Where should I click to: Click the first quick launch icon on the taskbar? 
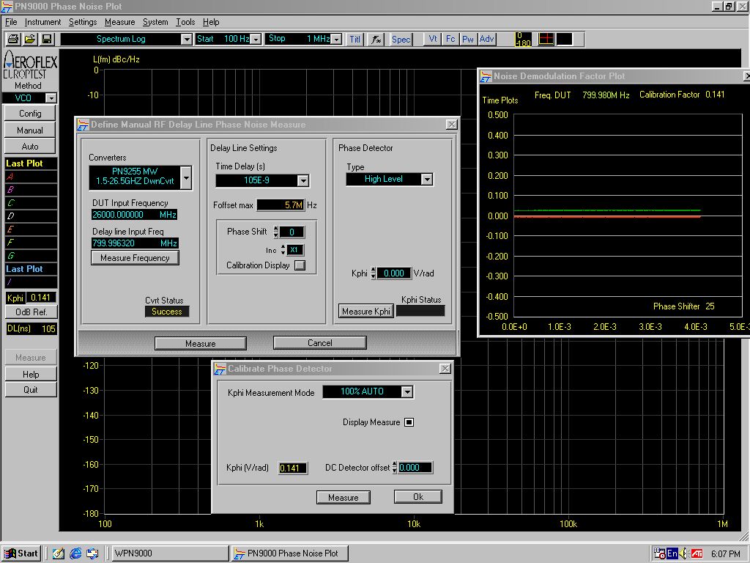[x=59, y=553]
